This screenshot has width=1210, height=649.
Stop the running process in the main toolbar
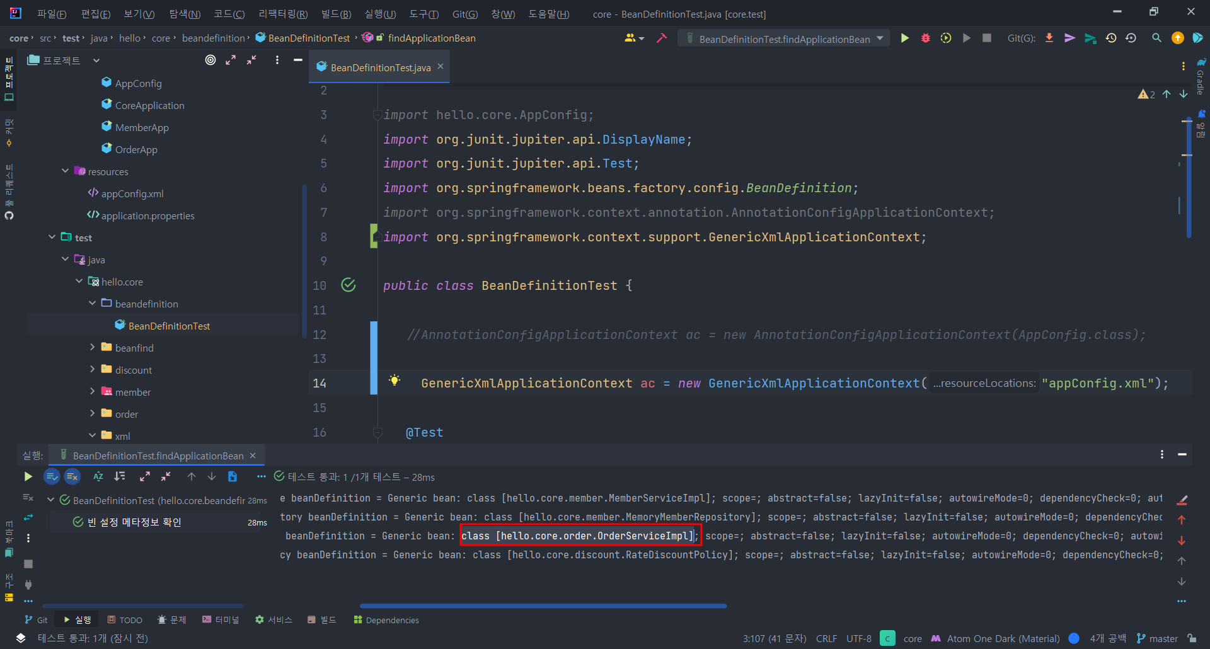pyautogui.click(x=987, y=38)
